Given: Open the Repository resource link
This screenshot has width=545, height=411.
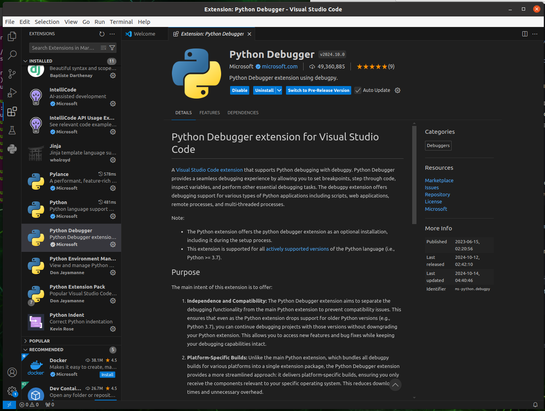Looking at the screenshot, I should click(437, 195).
